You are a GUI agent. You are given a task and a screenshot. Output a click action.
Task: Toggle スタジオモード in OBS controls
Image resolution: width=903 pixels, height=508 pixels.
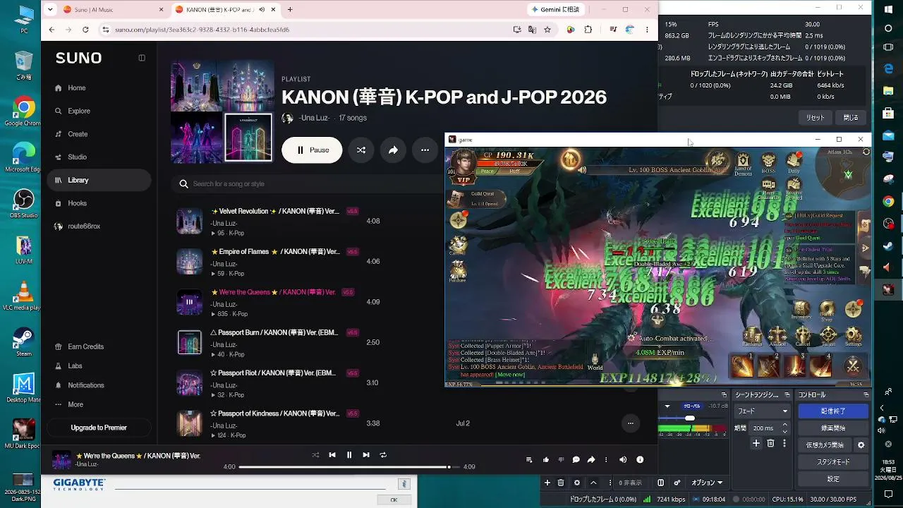click(x=832, y=462)
